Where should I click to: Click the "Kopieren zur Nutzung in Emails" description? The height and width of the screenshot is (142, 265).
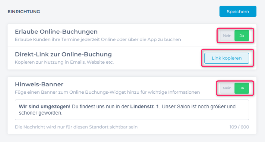[x=64, y=62]
